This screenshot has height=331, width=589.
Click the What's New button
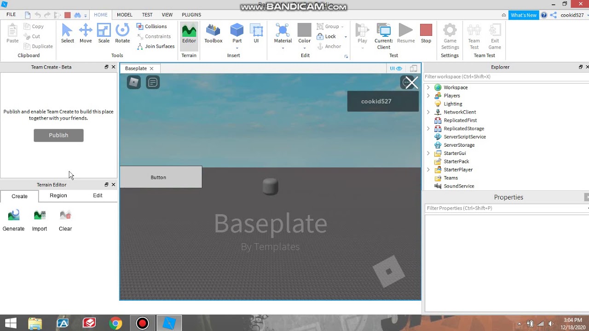(524, 15)
